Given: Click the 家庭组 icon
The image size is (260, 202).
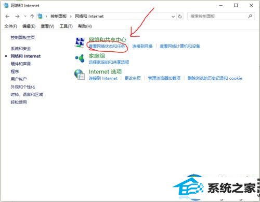Looking at the screenshot, I should pos(80,59).
